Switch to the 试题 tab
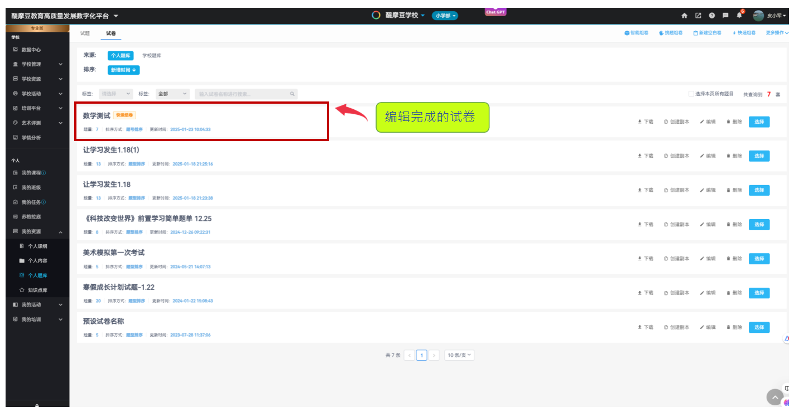This screenshot has height=417, width=794. pyautogui.click(x=85, y=33)
